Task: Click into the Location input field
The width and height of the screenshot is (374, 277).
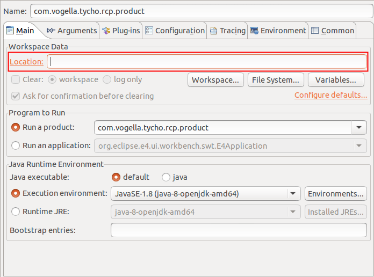Action: (207, 62)
